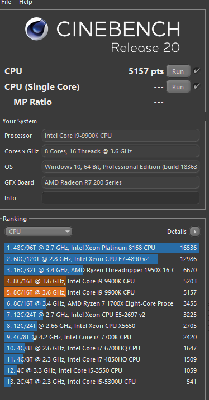
Task: Click the Cinebench sphere logo
Action: coord(36,29)
